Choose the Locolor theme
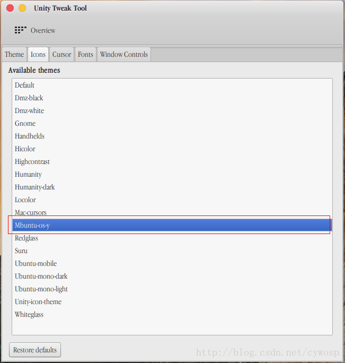 tap(172, 200)
